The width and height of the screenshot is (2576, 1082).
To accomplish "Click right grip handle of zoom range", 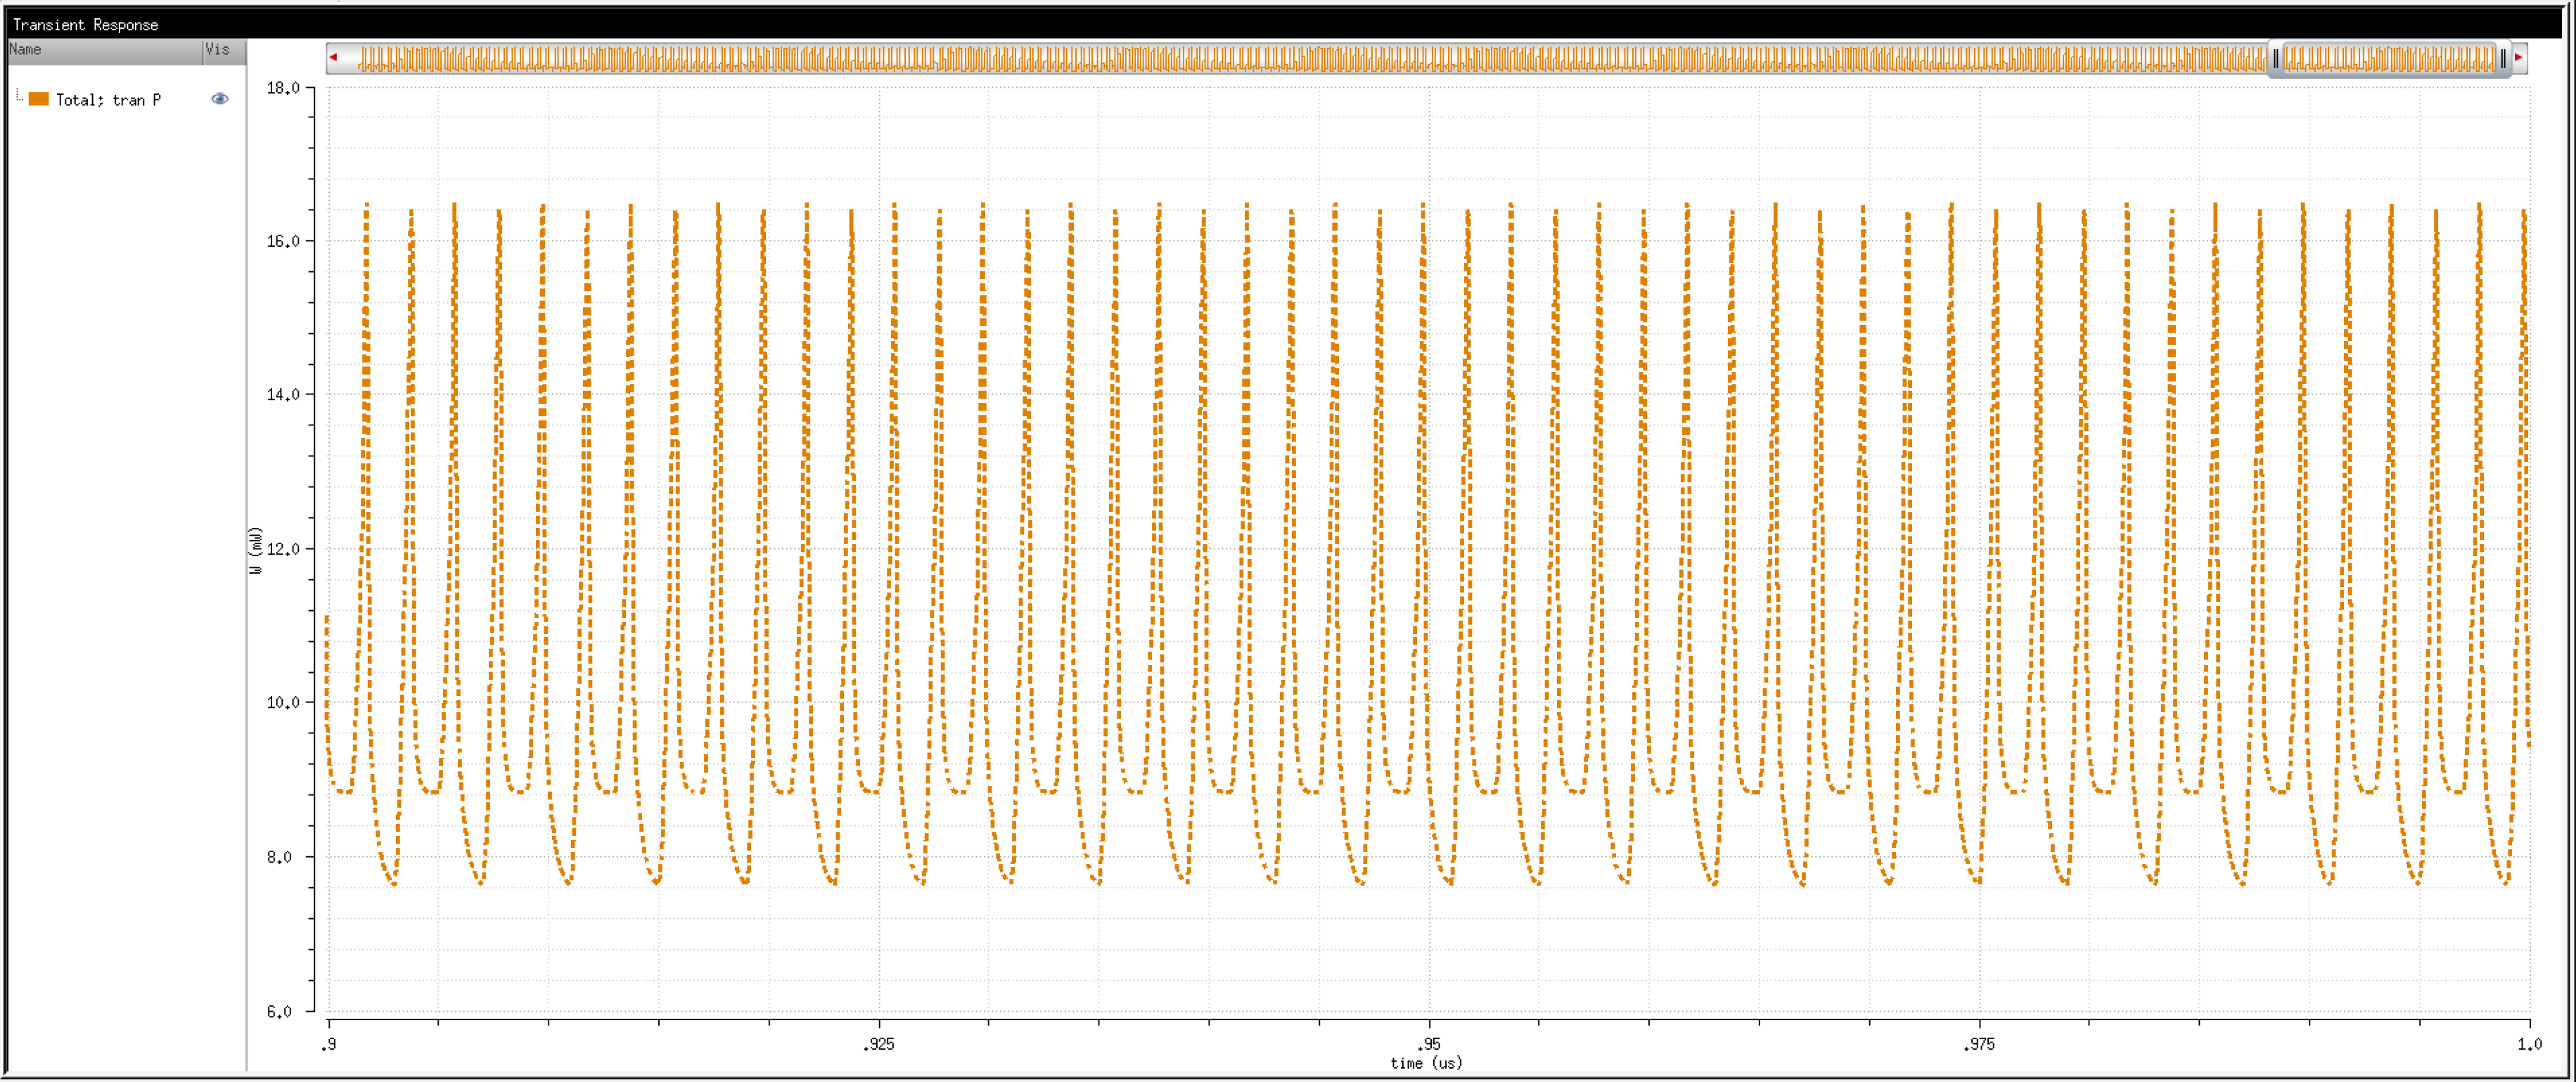I will 2503,59.
